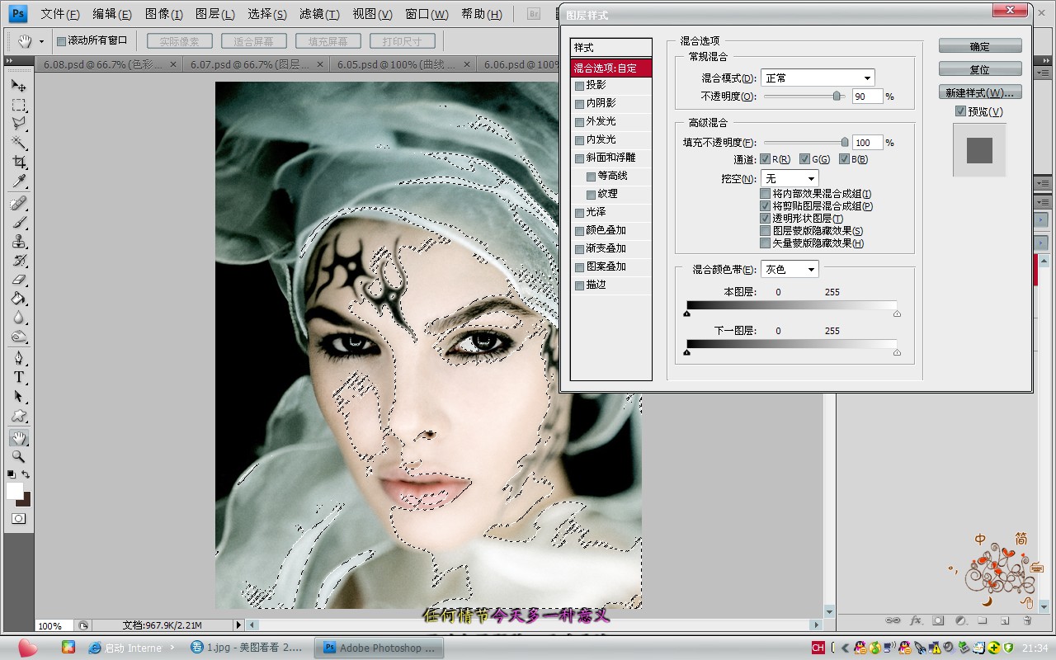Select the Zoom magnifier tool
The width and height of the screenshot is (1056, 660).
click(18, 456)
